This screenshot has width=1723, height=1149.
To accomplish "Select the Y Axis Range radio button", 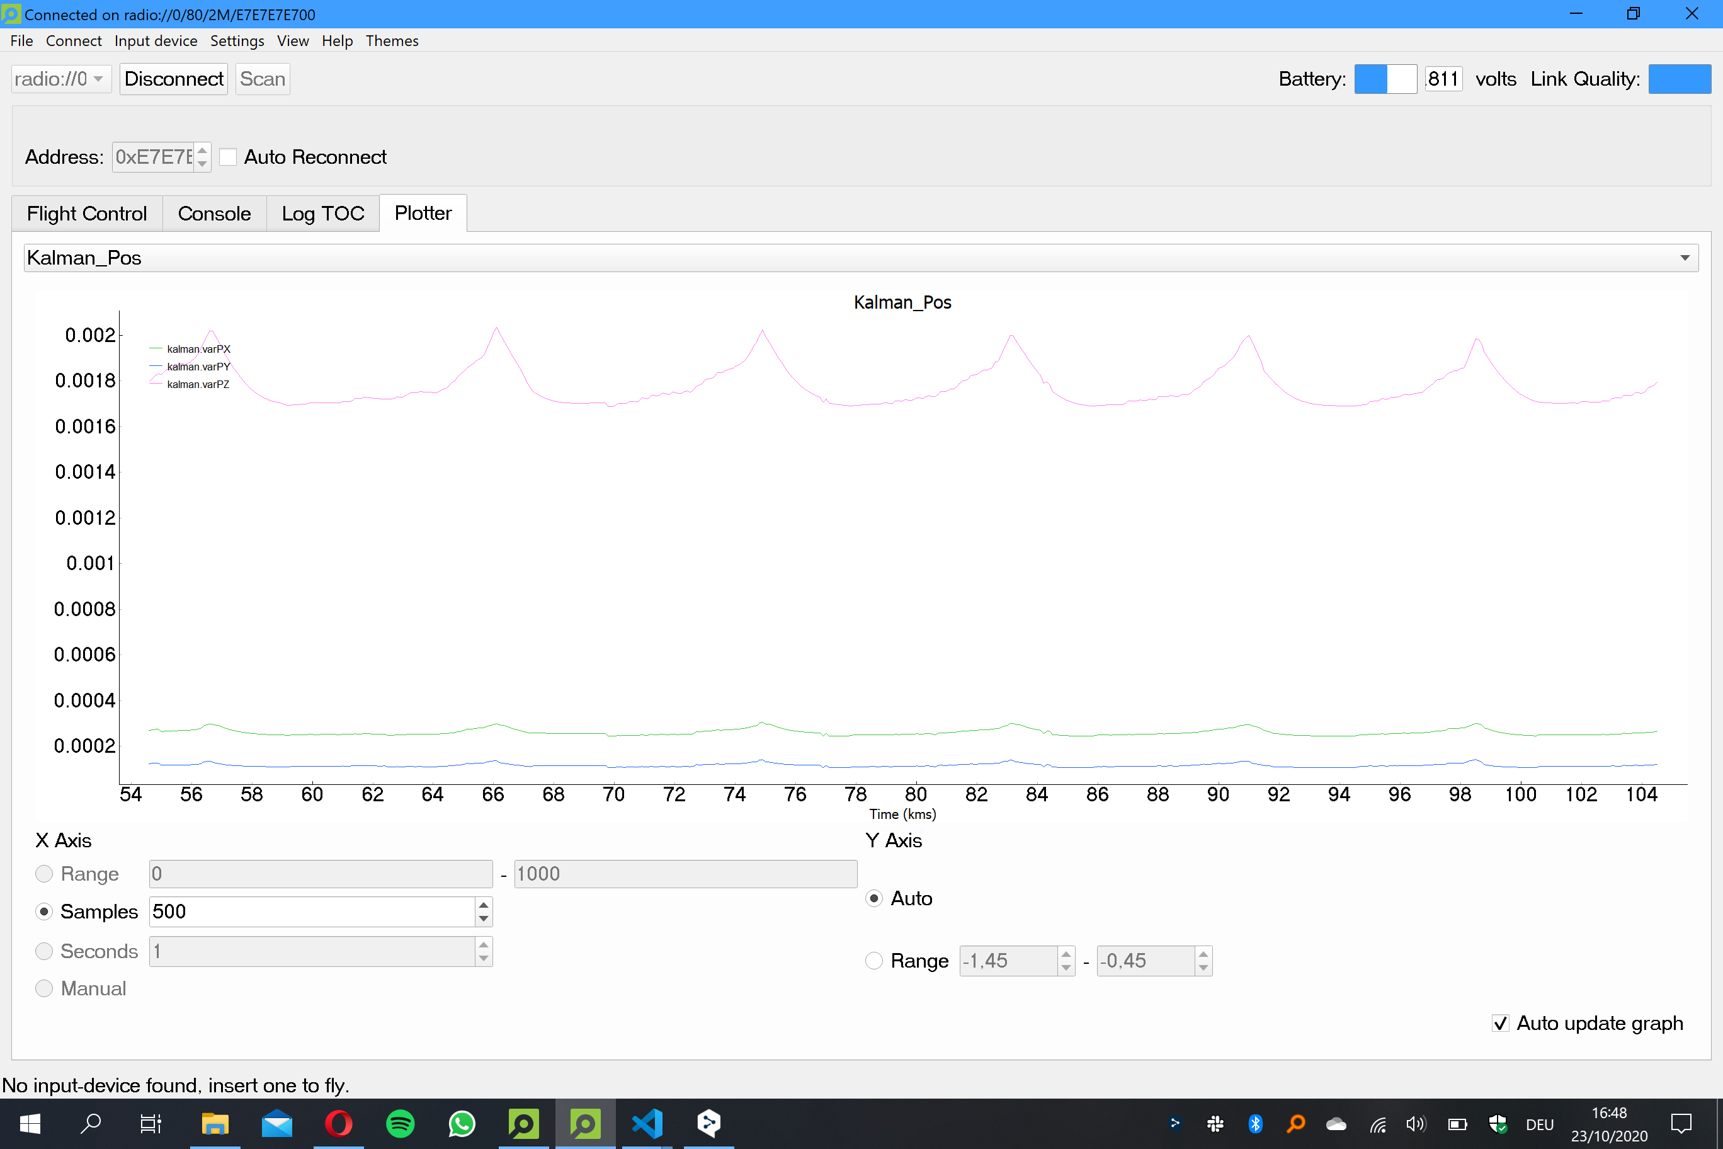I will tap(874, 961).
